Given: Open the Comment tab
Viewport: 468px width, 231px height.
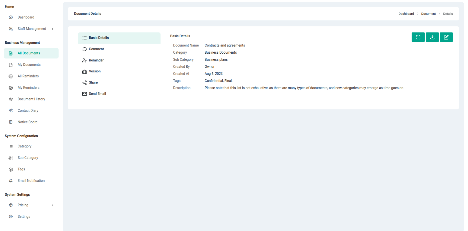Looking at the screenshot, I should click(96, 49).
